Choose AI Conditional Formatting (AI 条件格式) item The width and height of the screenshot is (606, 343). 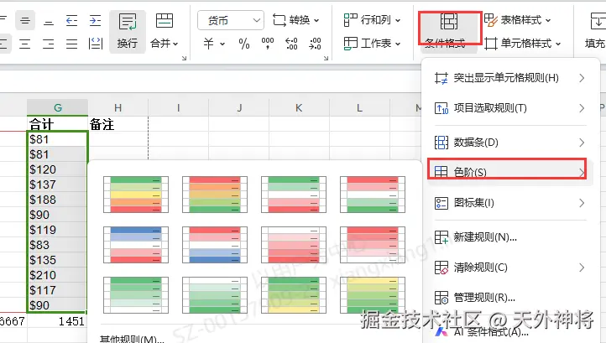(510, 331)
